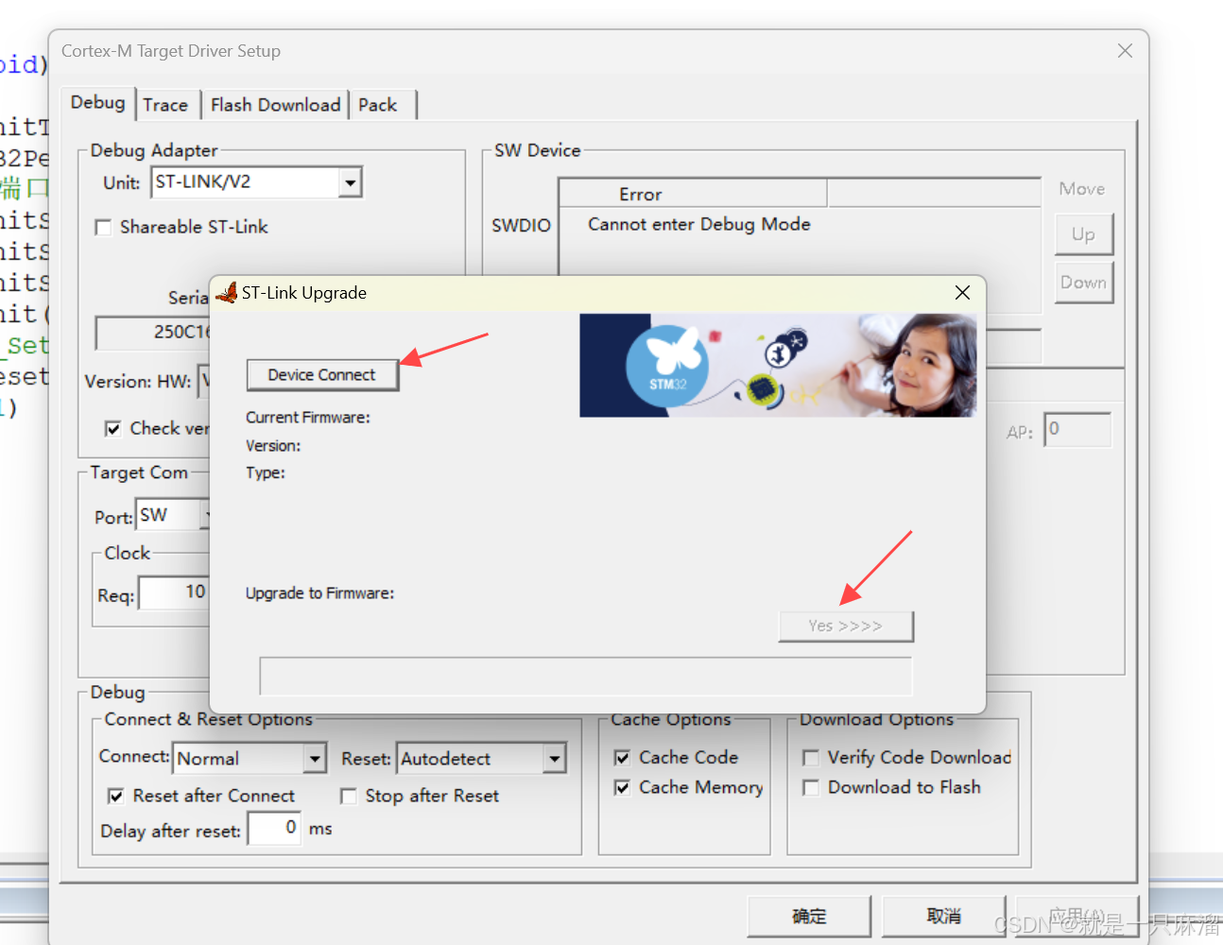
Task: Click the STM32 banner image
Action: point(778,366)
